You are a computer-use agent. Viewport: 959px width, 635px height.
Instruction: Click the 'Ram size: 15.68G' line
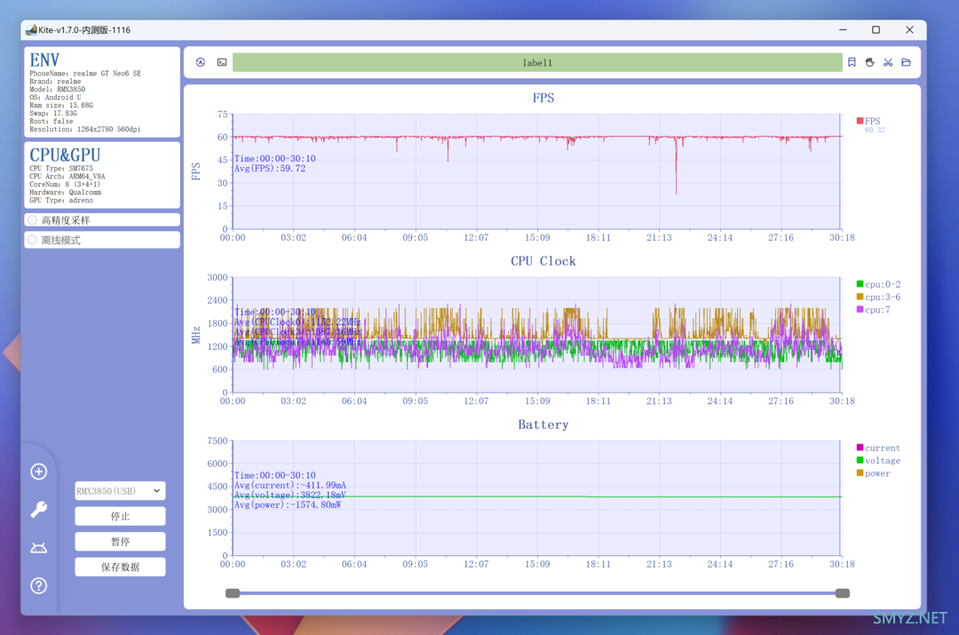pos(61,105)
